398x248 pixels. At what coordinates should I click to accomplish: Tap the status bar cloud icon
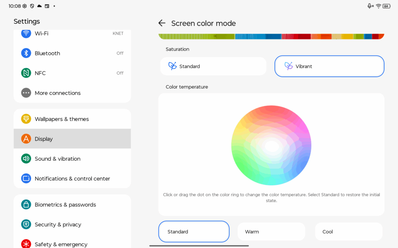(x=39, y=6)
